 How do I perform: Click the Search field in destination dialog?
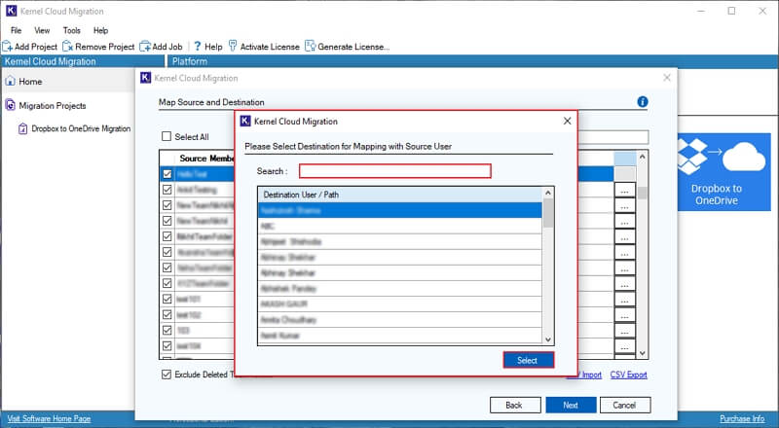(x=395, y=171)
